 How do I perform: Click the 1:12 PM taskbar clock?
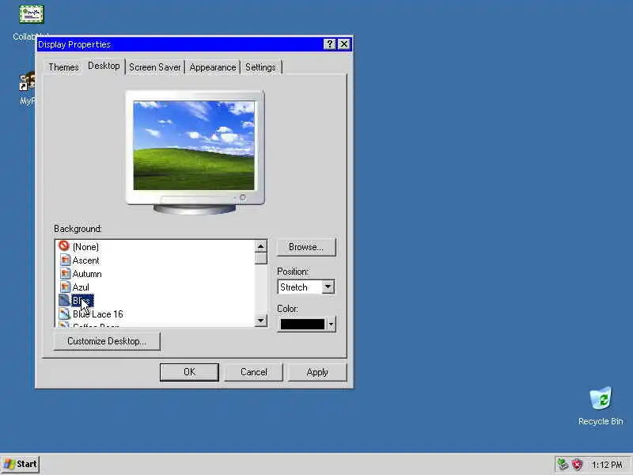[x=607, y=465]
